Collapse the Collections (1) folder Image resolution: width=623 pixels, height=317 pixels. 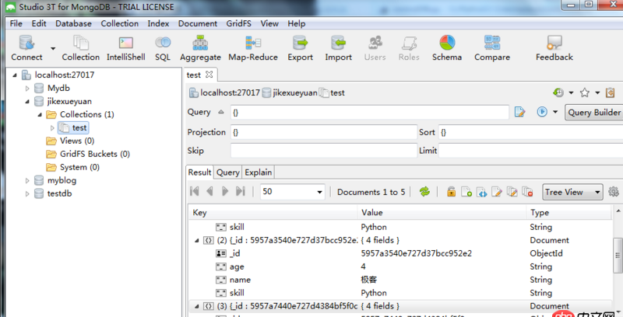(40, 114)
